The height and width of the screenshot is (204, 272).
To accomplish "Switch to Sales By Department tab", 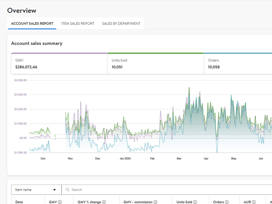I will click(x=121, y=23).
